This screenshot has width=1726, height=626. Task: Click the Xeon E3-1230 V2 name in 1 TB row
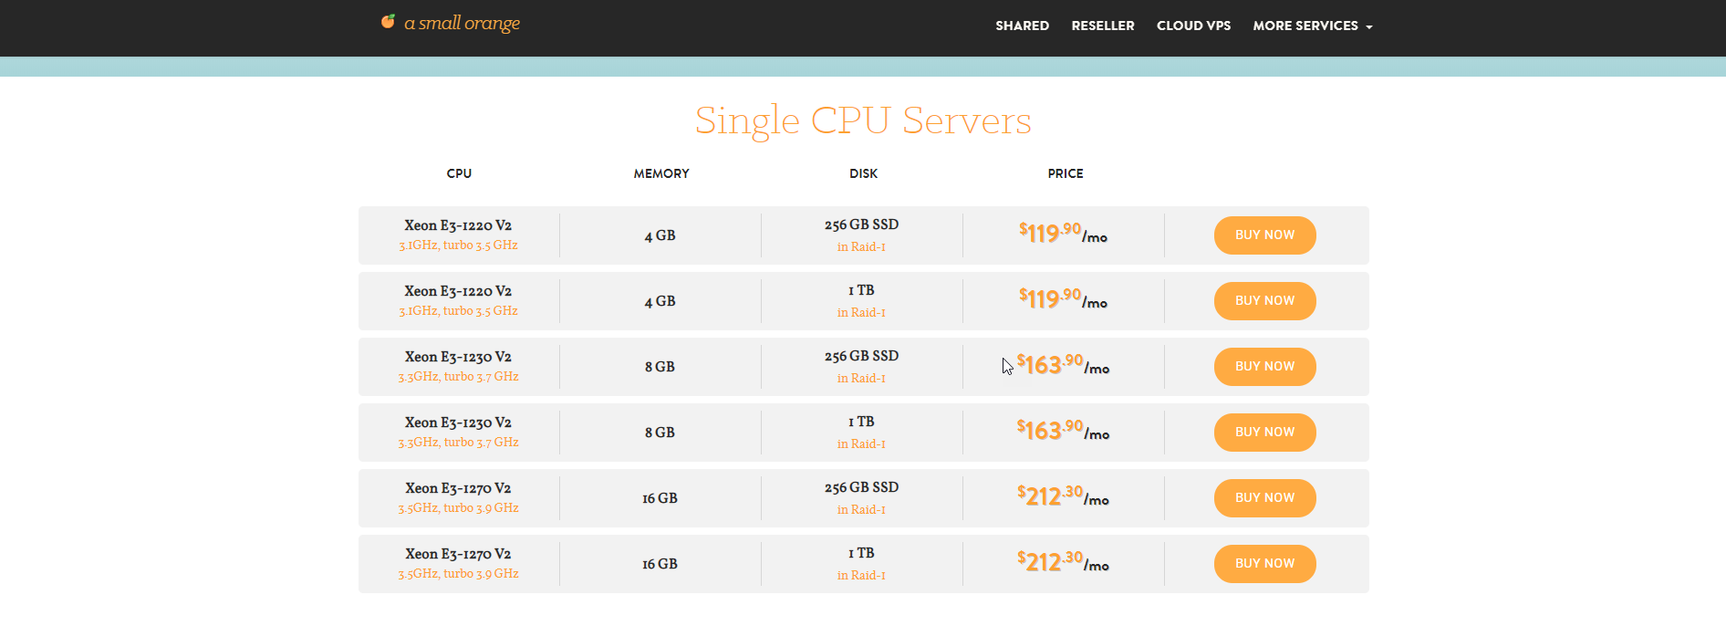pyautogui.click(x=458, y=423)
